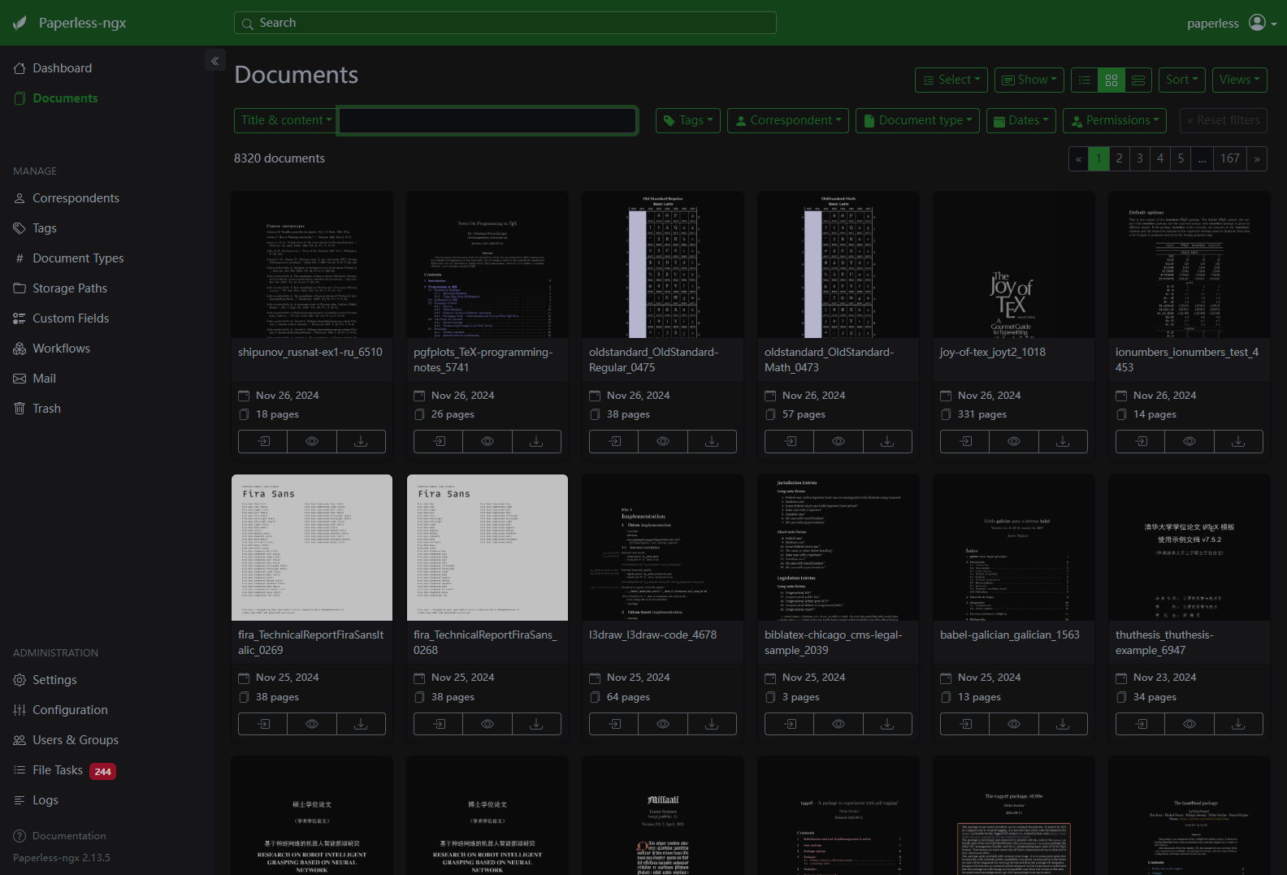This screenshot has height=875, width=1287.
Task: Open Custom Fields in sidebar
Action: [71, 318]
